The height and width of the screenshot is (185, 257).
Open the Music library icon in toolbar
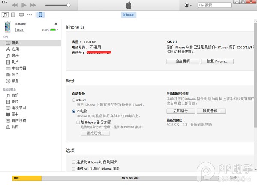tap(5, 15)
